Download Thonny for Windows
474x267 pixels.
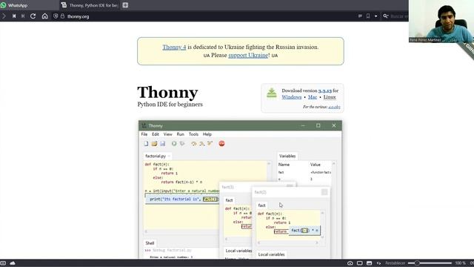tap(291, 97)
